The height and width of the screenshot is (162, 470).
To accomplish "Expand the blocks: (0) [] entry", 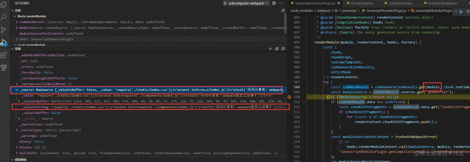I will click(x=17, y=147).
